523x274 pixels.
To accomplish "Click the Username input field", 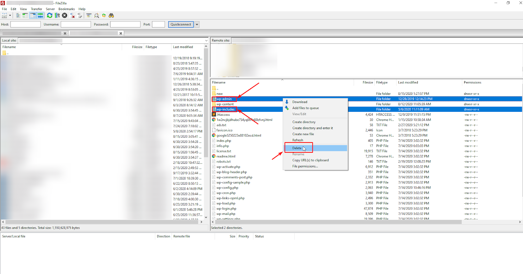I will (76, 24).
